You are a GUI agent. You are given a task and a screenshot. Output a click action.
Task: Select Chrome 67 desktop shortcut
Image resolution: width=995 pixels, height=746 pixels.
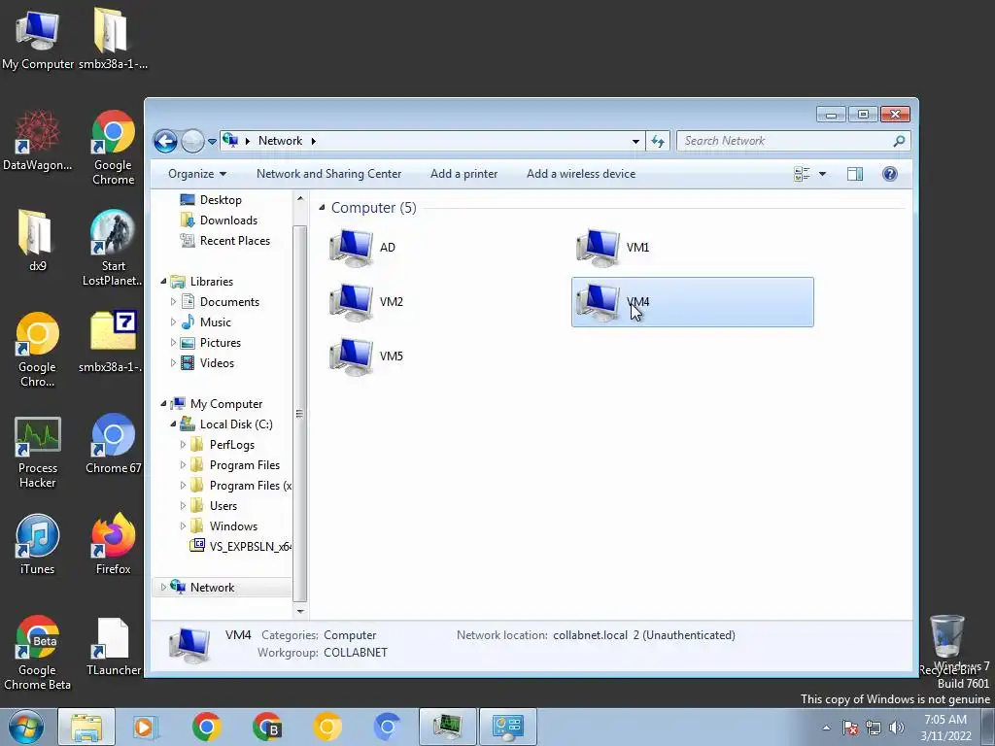pyautogui.click(x=113, y=444)
